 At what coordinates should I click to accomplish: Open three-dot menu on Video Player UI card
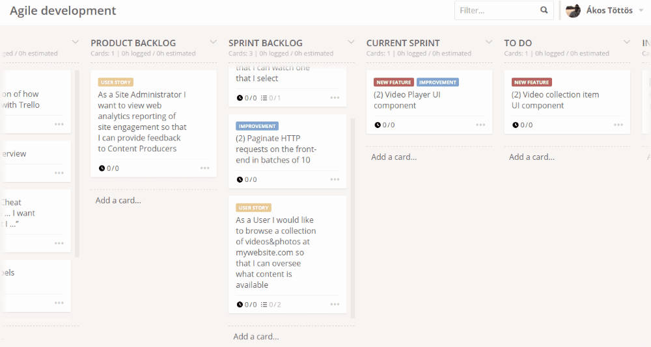pos(480,125)
